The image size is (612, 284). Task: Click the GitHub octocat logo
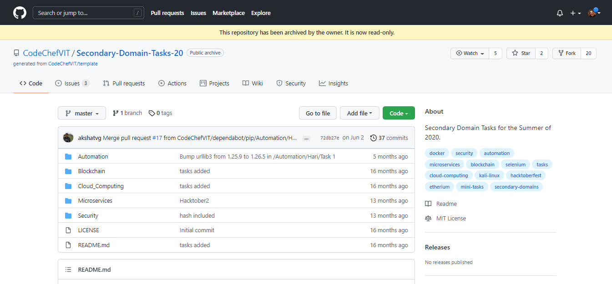[x=20, y=13]
